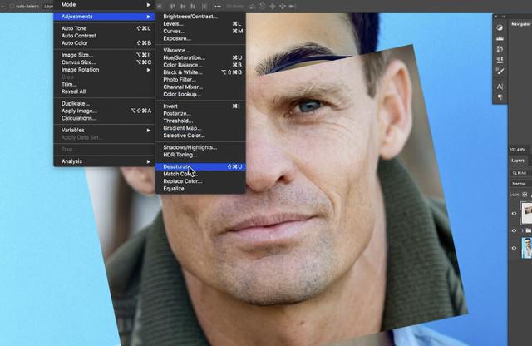Choose Hue/Saturation... adjustment
Image resolution: width=532 pixels, height=346 pixels.
[200, 57]
